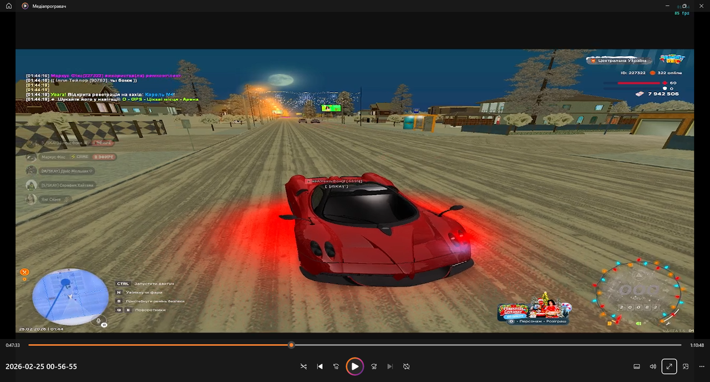This screenshot has width=710, height=382.
Task: Click the elapsed time 0:47:33
Action: 13,345
